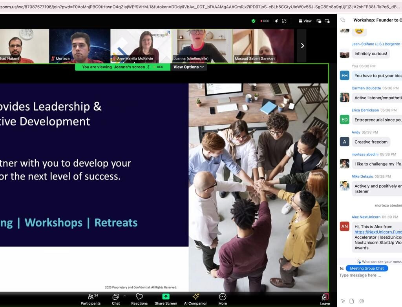Expand the View Options dropdown
Screen dimensions: 402x307
[188, 67]
